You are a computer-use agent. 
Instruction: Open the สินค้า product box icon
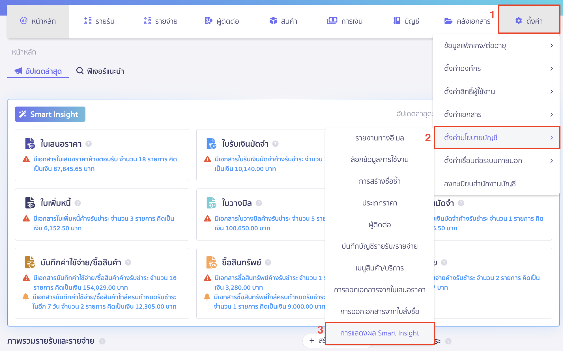[x=273, y=21]
